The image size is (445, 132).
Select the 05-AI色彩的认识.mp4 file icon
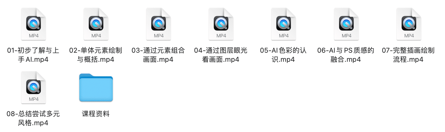(x=284, y=24)
